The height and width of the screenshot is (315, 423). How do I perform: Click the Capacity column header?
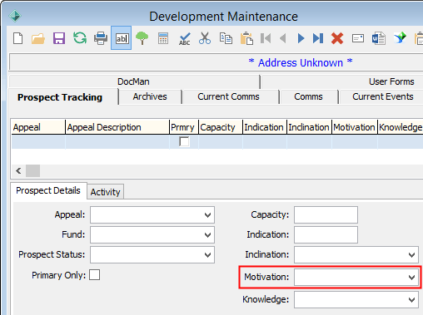[221, 127]
